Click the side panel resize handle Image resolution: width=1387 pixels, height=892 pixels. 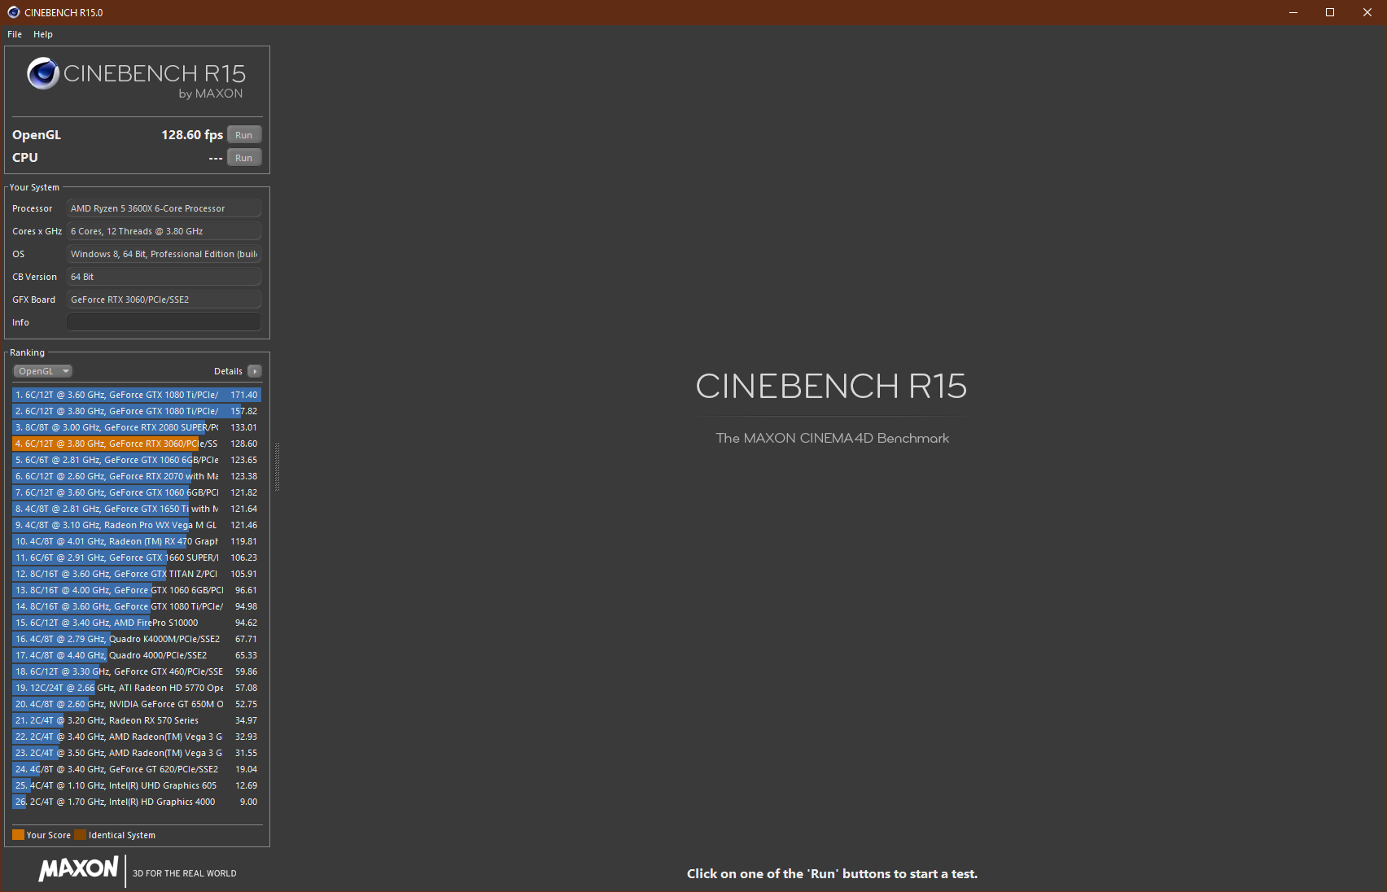[x=278, y=466]
